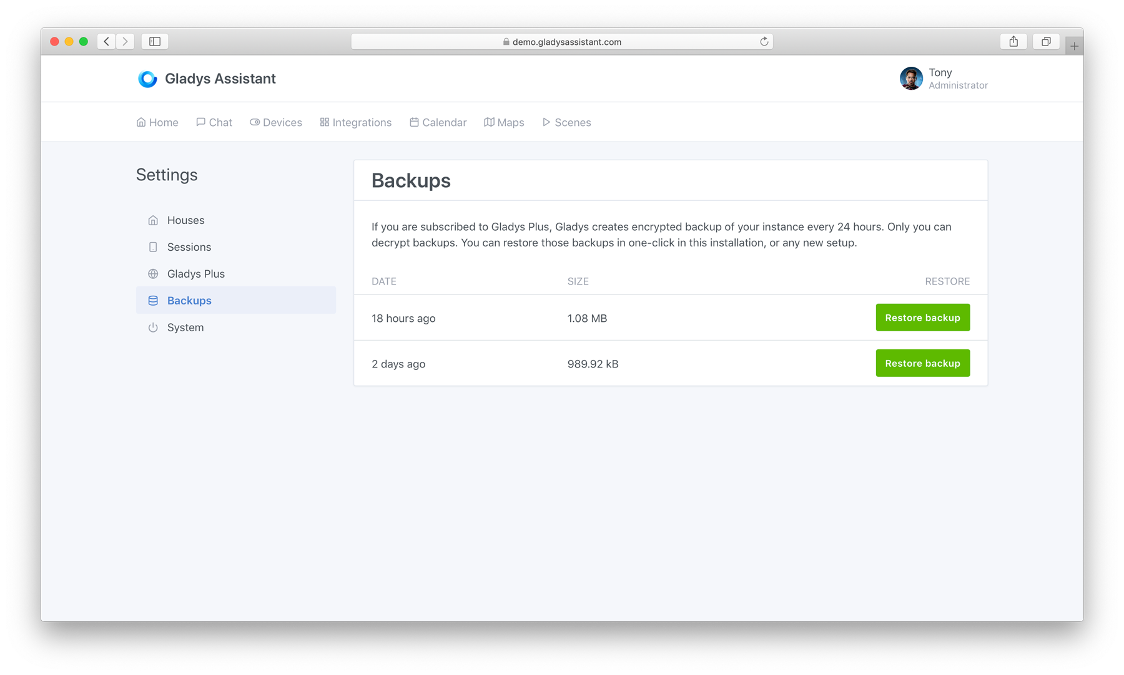Select System in the Settings sidebar
The height and width of the screenshot is (675, 1124).
236,328
